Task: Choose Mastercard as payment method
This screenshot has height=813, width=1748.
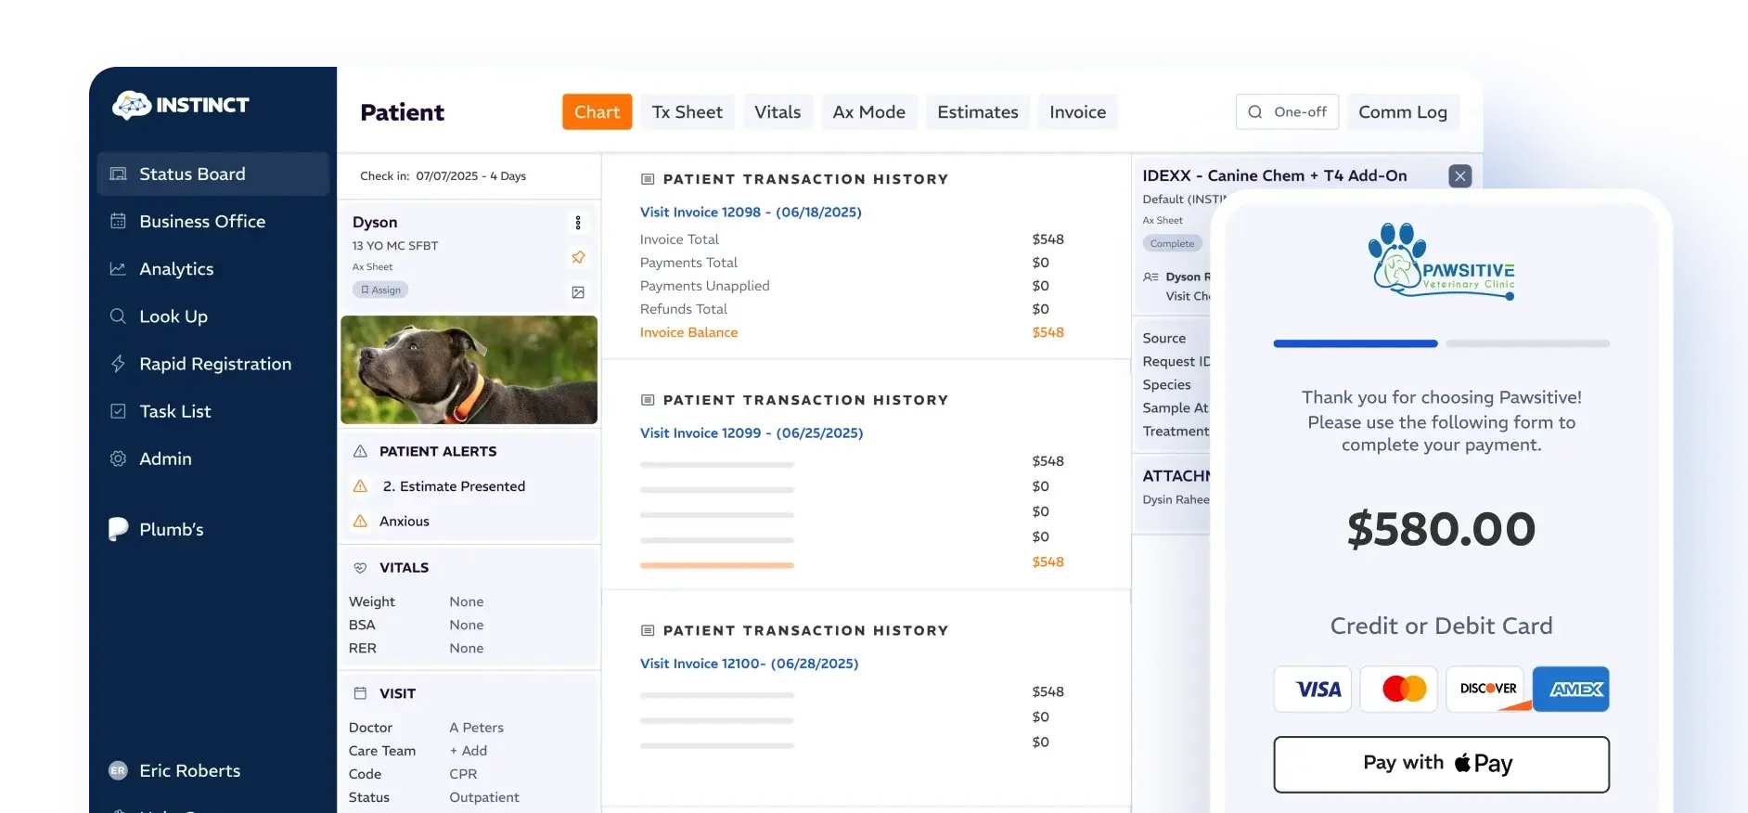Action: coord(1398,690)
